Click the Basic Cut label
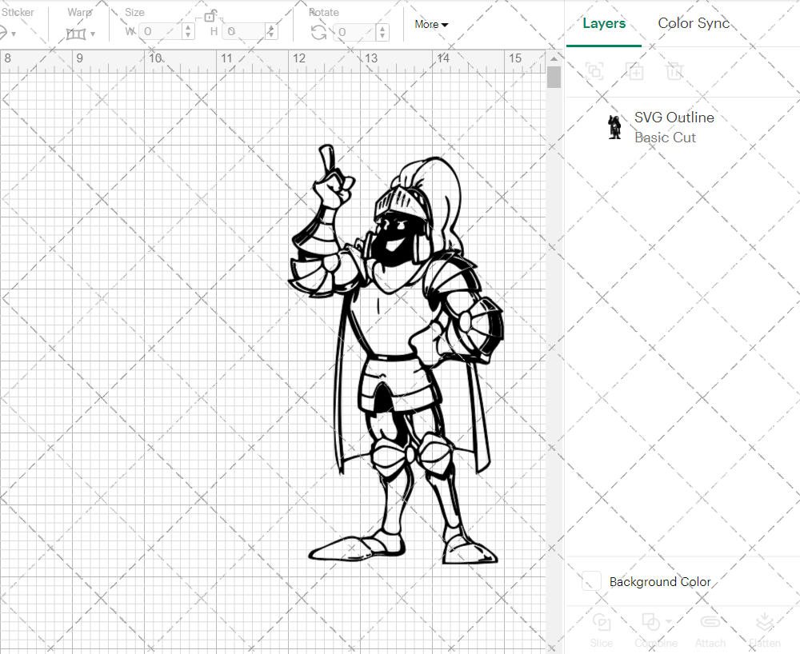This screenshot has height=654, width=800. tap(665, 138)
